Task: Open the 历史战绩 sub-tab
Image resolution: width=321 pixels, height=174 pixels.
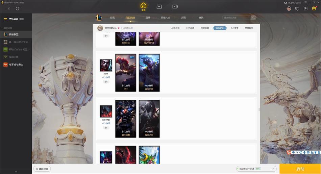Action: coord(190,28)
